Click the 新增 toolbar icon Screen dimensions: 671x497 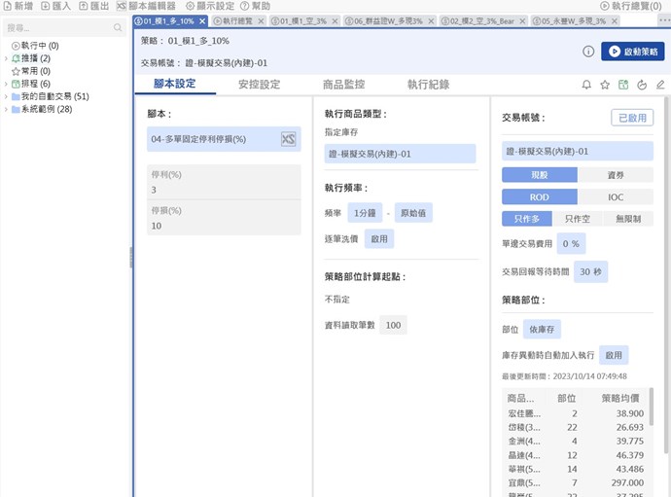[18, 6]
